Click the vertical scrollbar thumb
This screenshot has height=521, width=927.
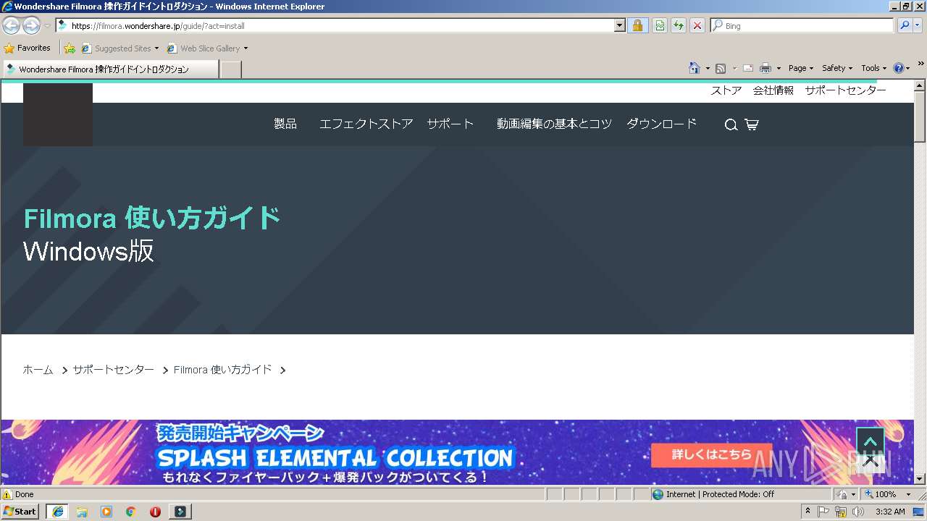coord(920,116)
